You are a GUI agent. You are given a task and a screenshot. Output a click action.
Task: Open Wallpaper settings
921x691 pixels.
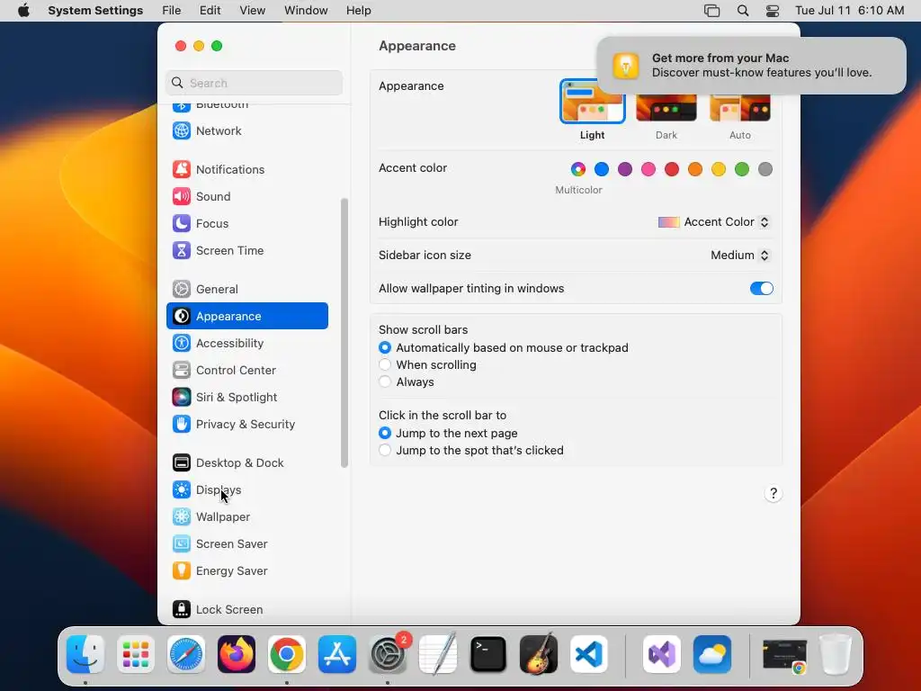pos(247,517)
